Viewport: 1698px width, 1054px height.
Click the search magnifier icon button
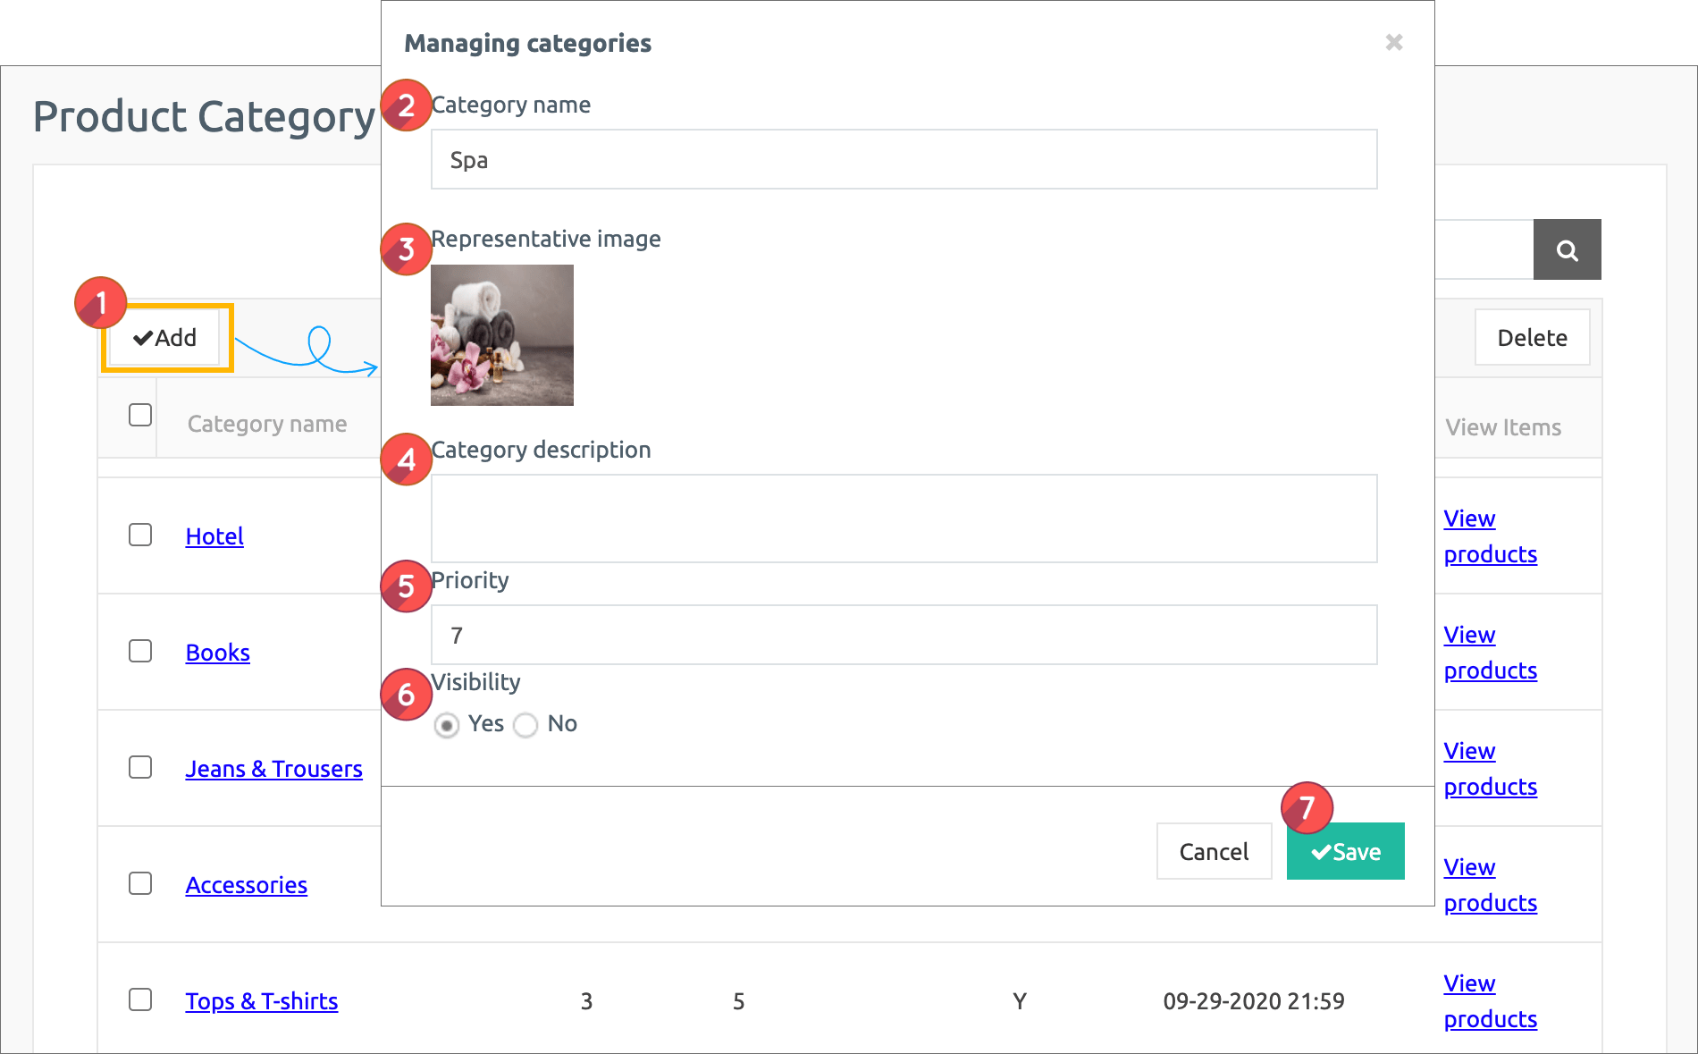[1567, 250]
